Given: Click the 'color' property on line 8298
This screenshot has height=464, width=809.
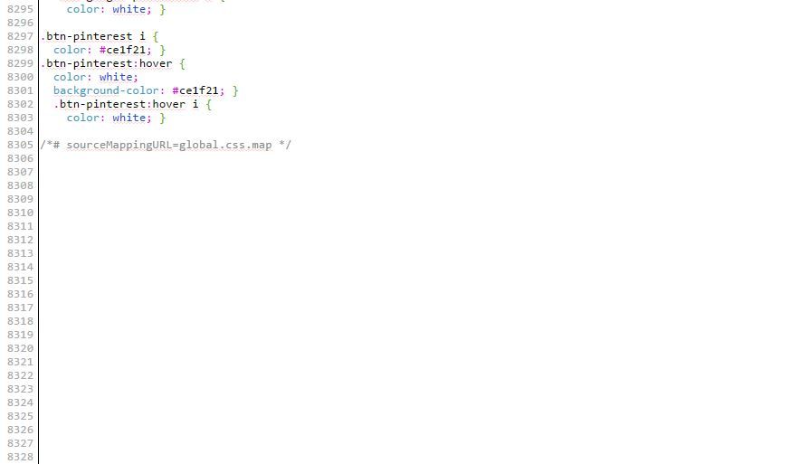Looking at the screenshot, I should click(70, 50).
